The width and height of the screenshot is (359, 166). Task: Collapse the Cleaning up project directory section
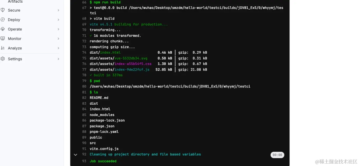point(75,155)
